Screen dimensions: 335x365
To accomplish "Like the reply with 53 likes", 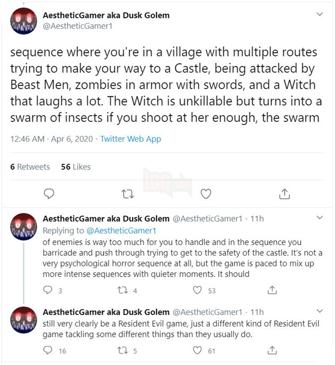I will point(198,290).
